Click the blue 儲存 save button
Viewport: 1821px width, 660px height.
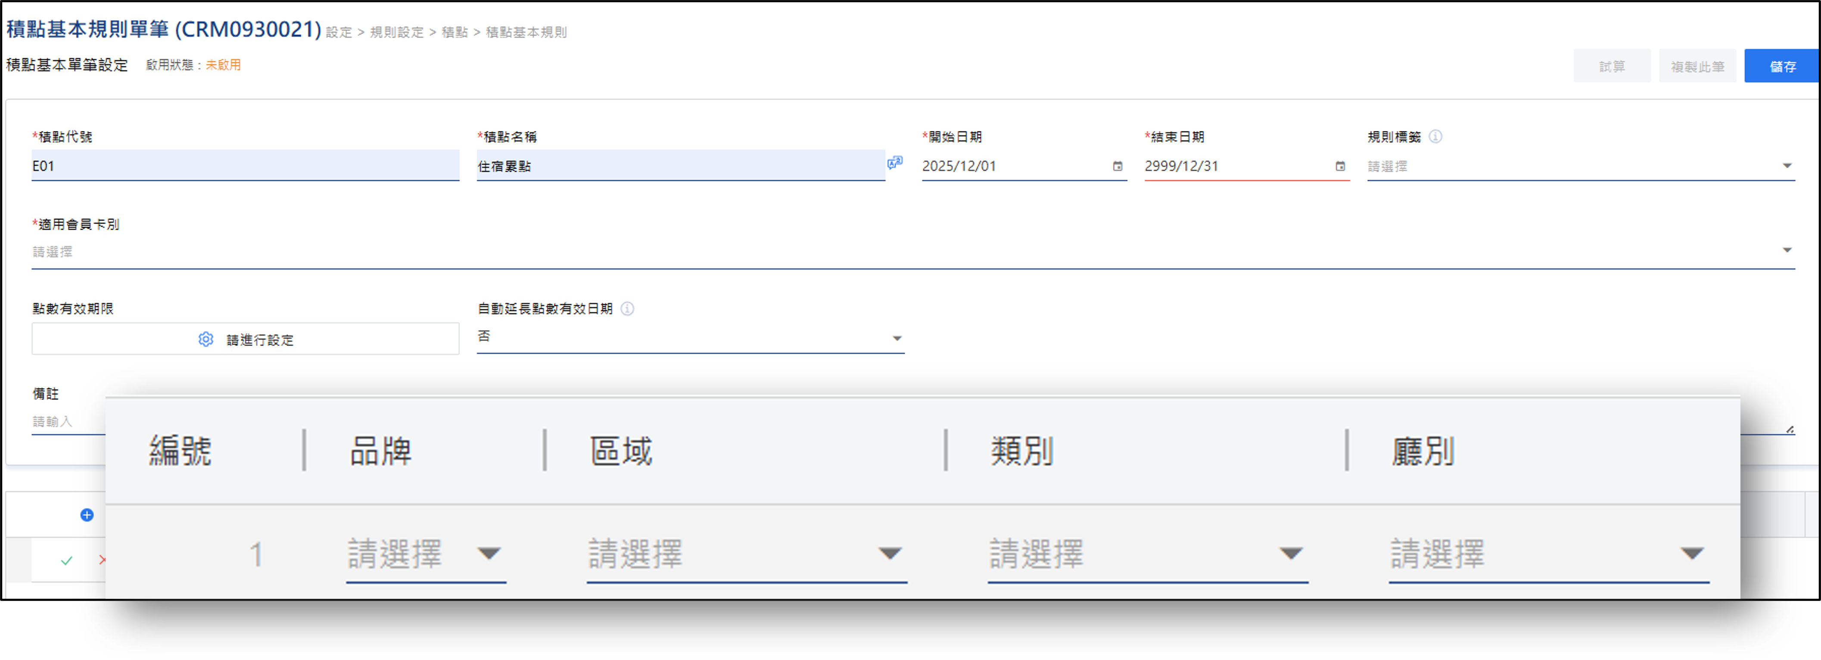tap(1782, 66)
